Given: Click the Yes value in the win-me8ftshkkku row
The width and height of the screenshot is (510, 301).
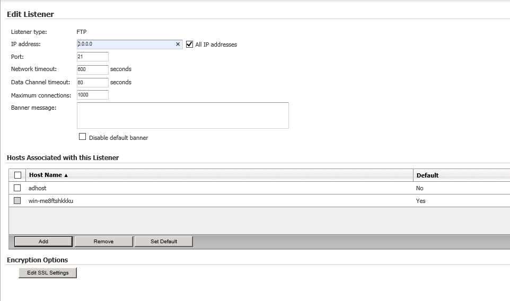Looking at the screenshot, I should point(420,201).
